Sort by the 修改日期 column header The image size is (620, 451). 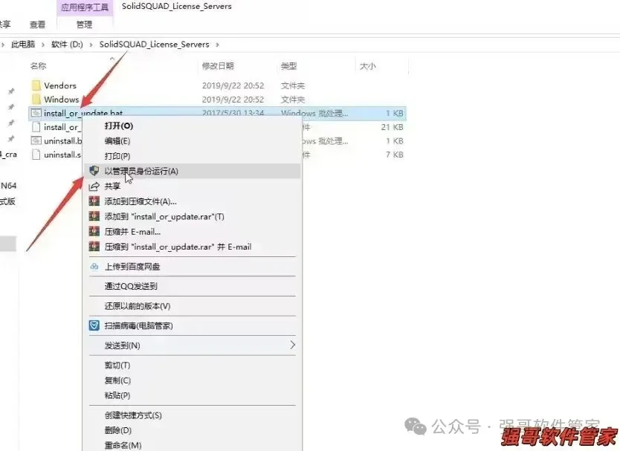tap(218, 65)
